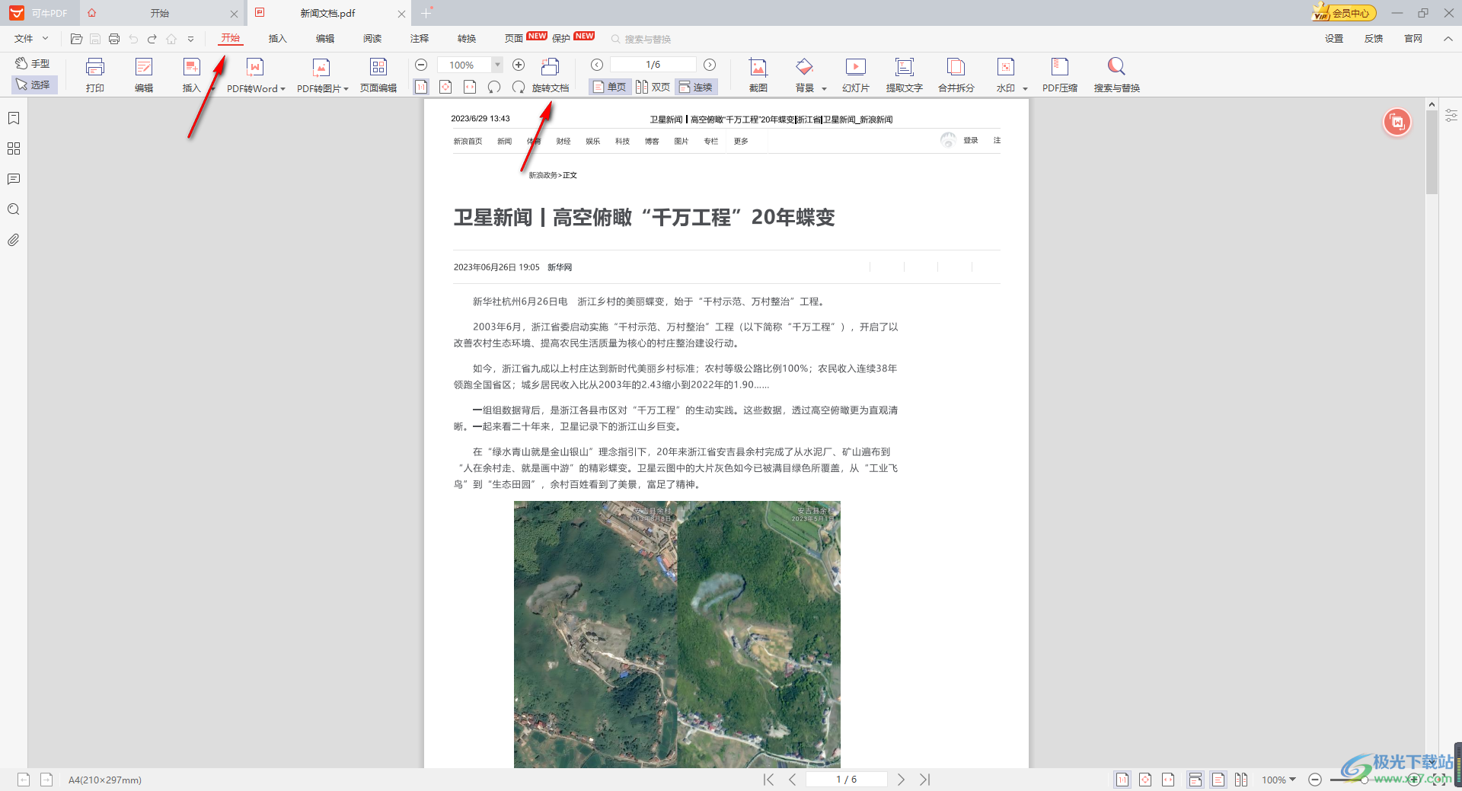1462x791 pixels.
Task: Click the Open file folder icon
Action: (x=76, y=39)
